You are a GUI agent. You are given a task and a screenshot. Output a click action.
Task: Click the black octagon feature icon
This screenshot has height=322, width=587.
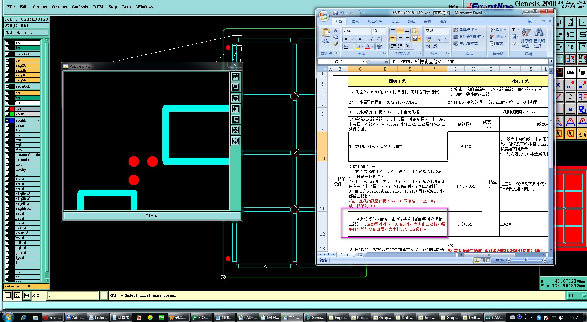point(582,72)
